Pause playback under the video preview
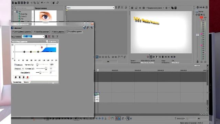The height and width of the screenshot is (124, 220). click(159, 57)
